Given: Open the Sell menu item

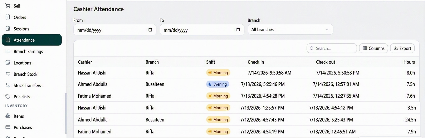Looking at the screenshot, I should 32,6.
